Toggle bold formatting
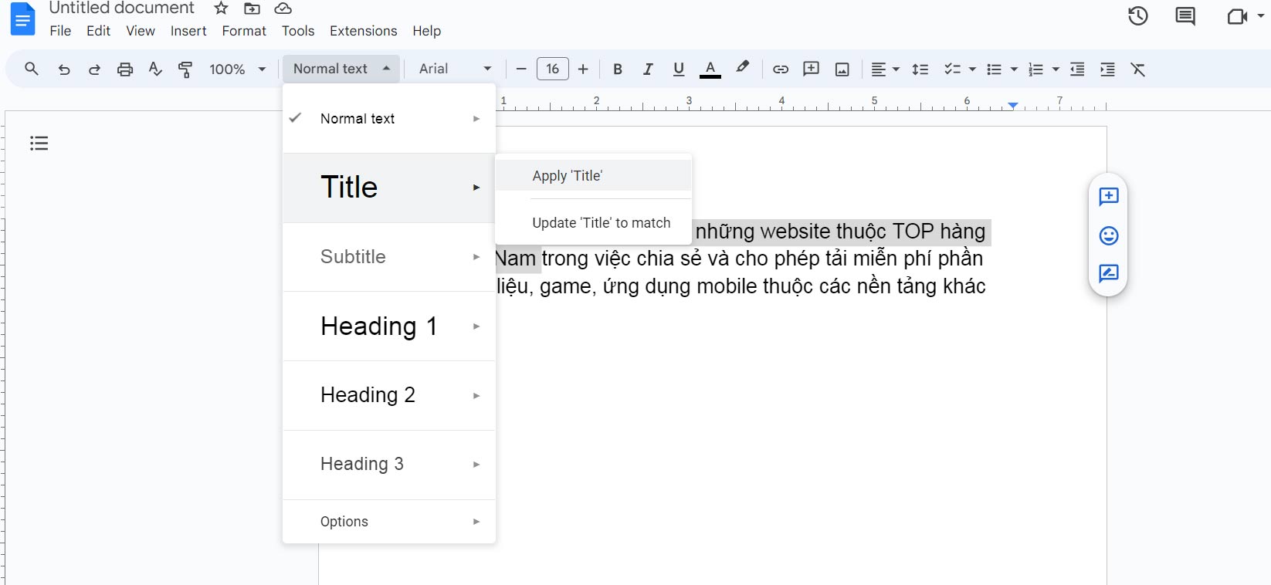Screen dimensions: 1271x585 coord(618,69)
